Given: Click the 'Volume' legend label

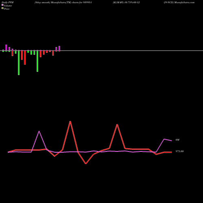Looking at the screenshot, I should (8, 6).
